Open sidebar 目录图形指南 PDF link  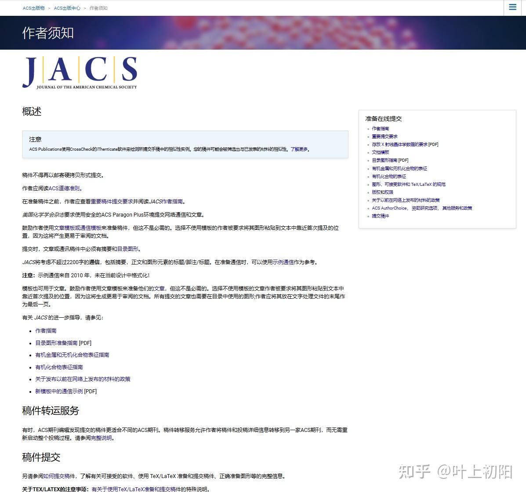(x=385, y=160)
